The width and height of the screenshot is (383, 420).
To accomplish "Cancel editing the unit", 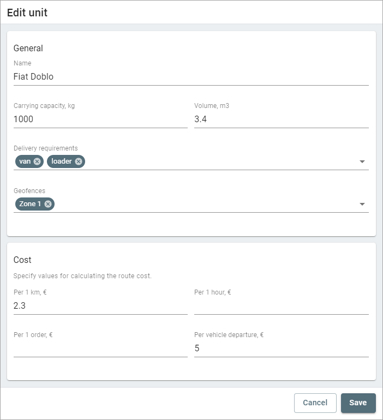I will coord(315,403).
